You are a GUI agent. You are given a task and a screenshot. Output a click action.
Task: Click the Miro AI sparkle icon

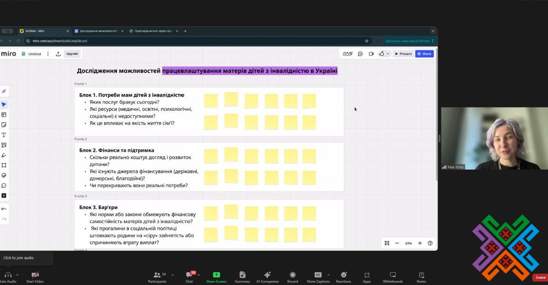click(x=4, y=91)
